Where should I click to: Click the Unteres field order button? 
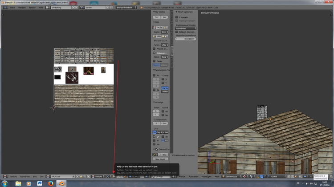click(164, 65)
